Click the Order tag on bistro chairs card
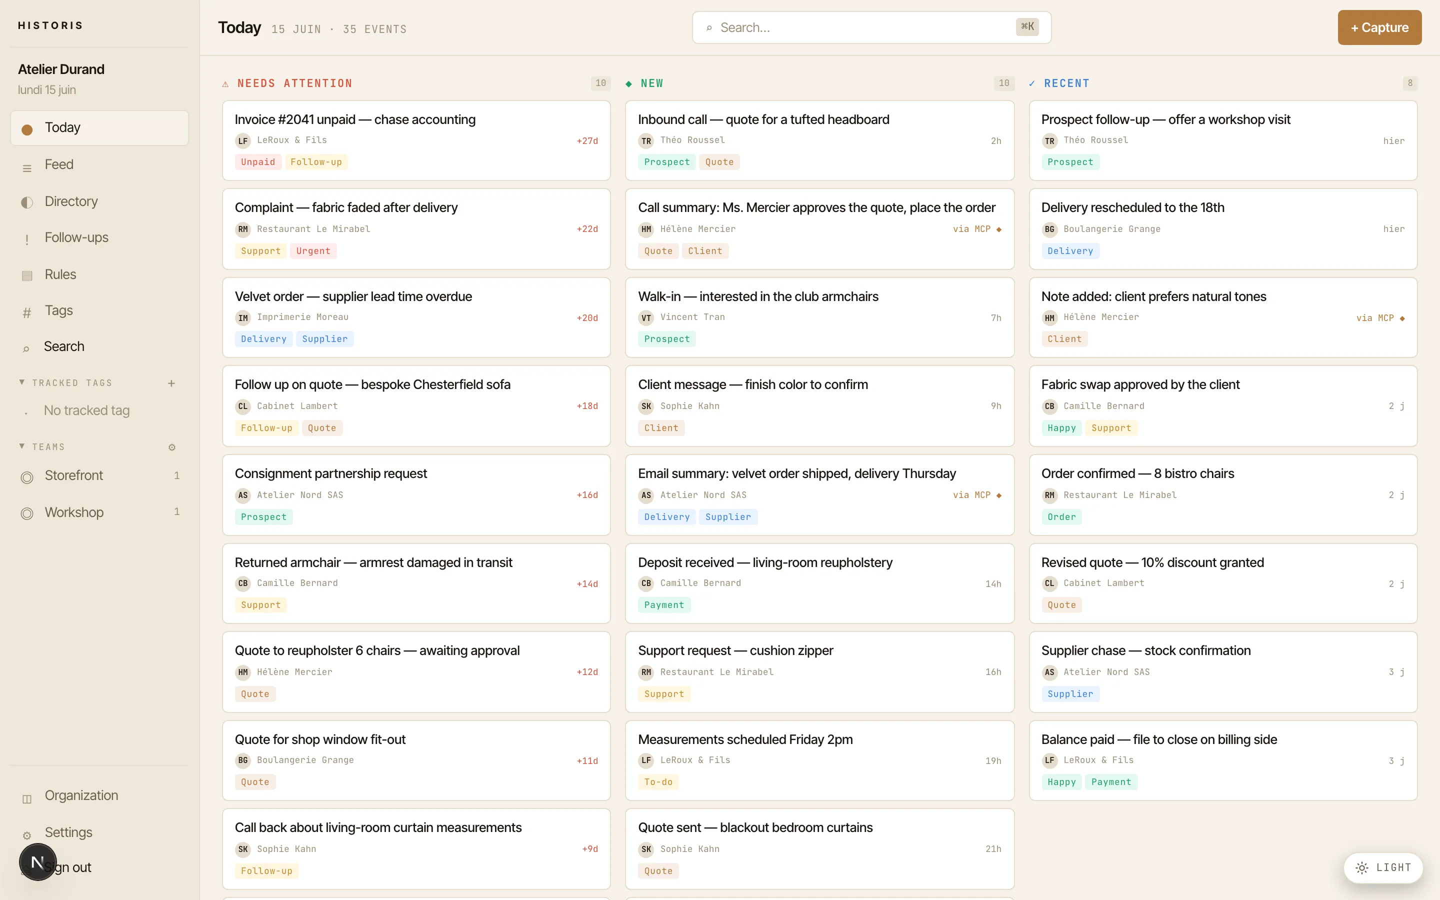The image size is (1440, 900). tap(1061, 517)
